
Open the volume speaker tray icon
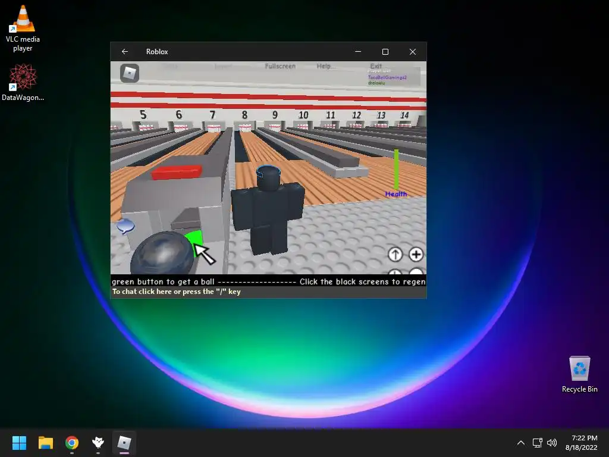pos(551,443)
